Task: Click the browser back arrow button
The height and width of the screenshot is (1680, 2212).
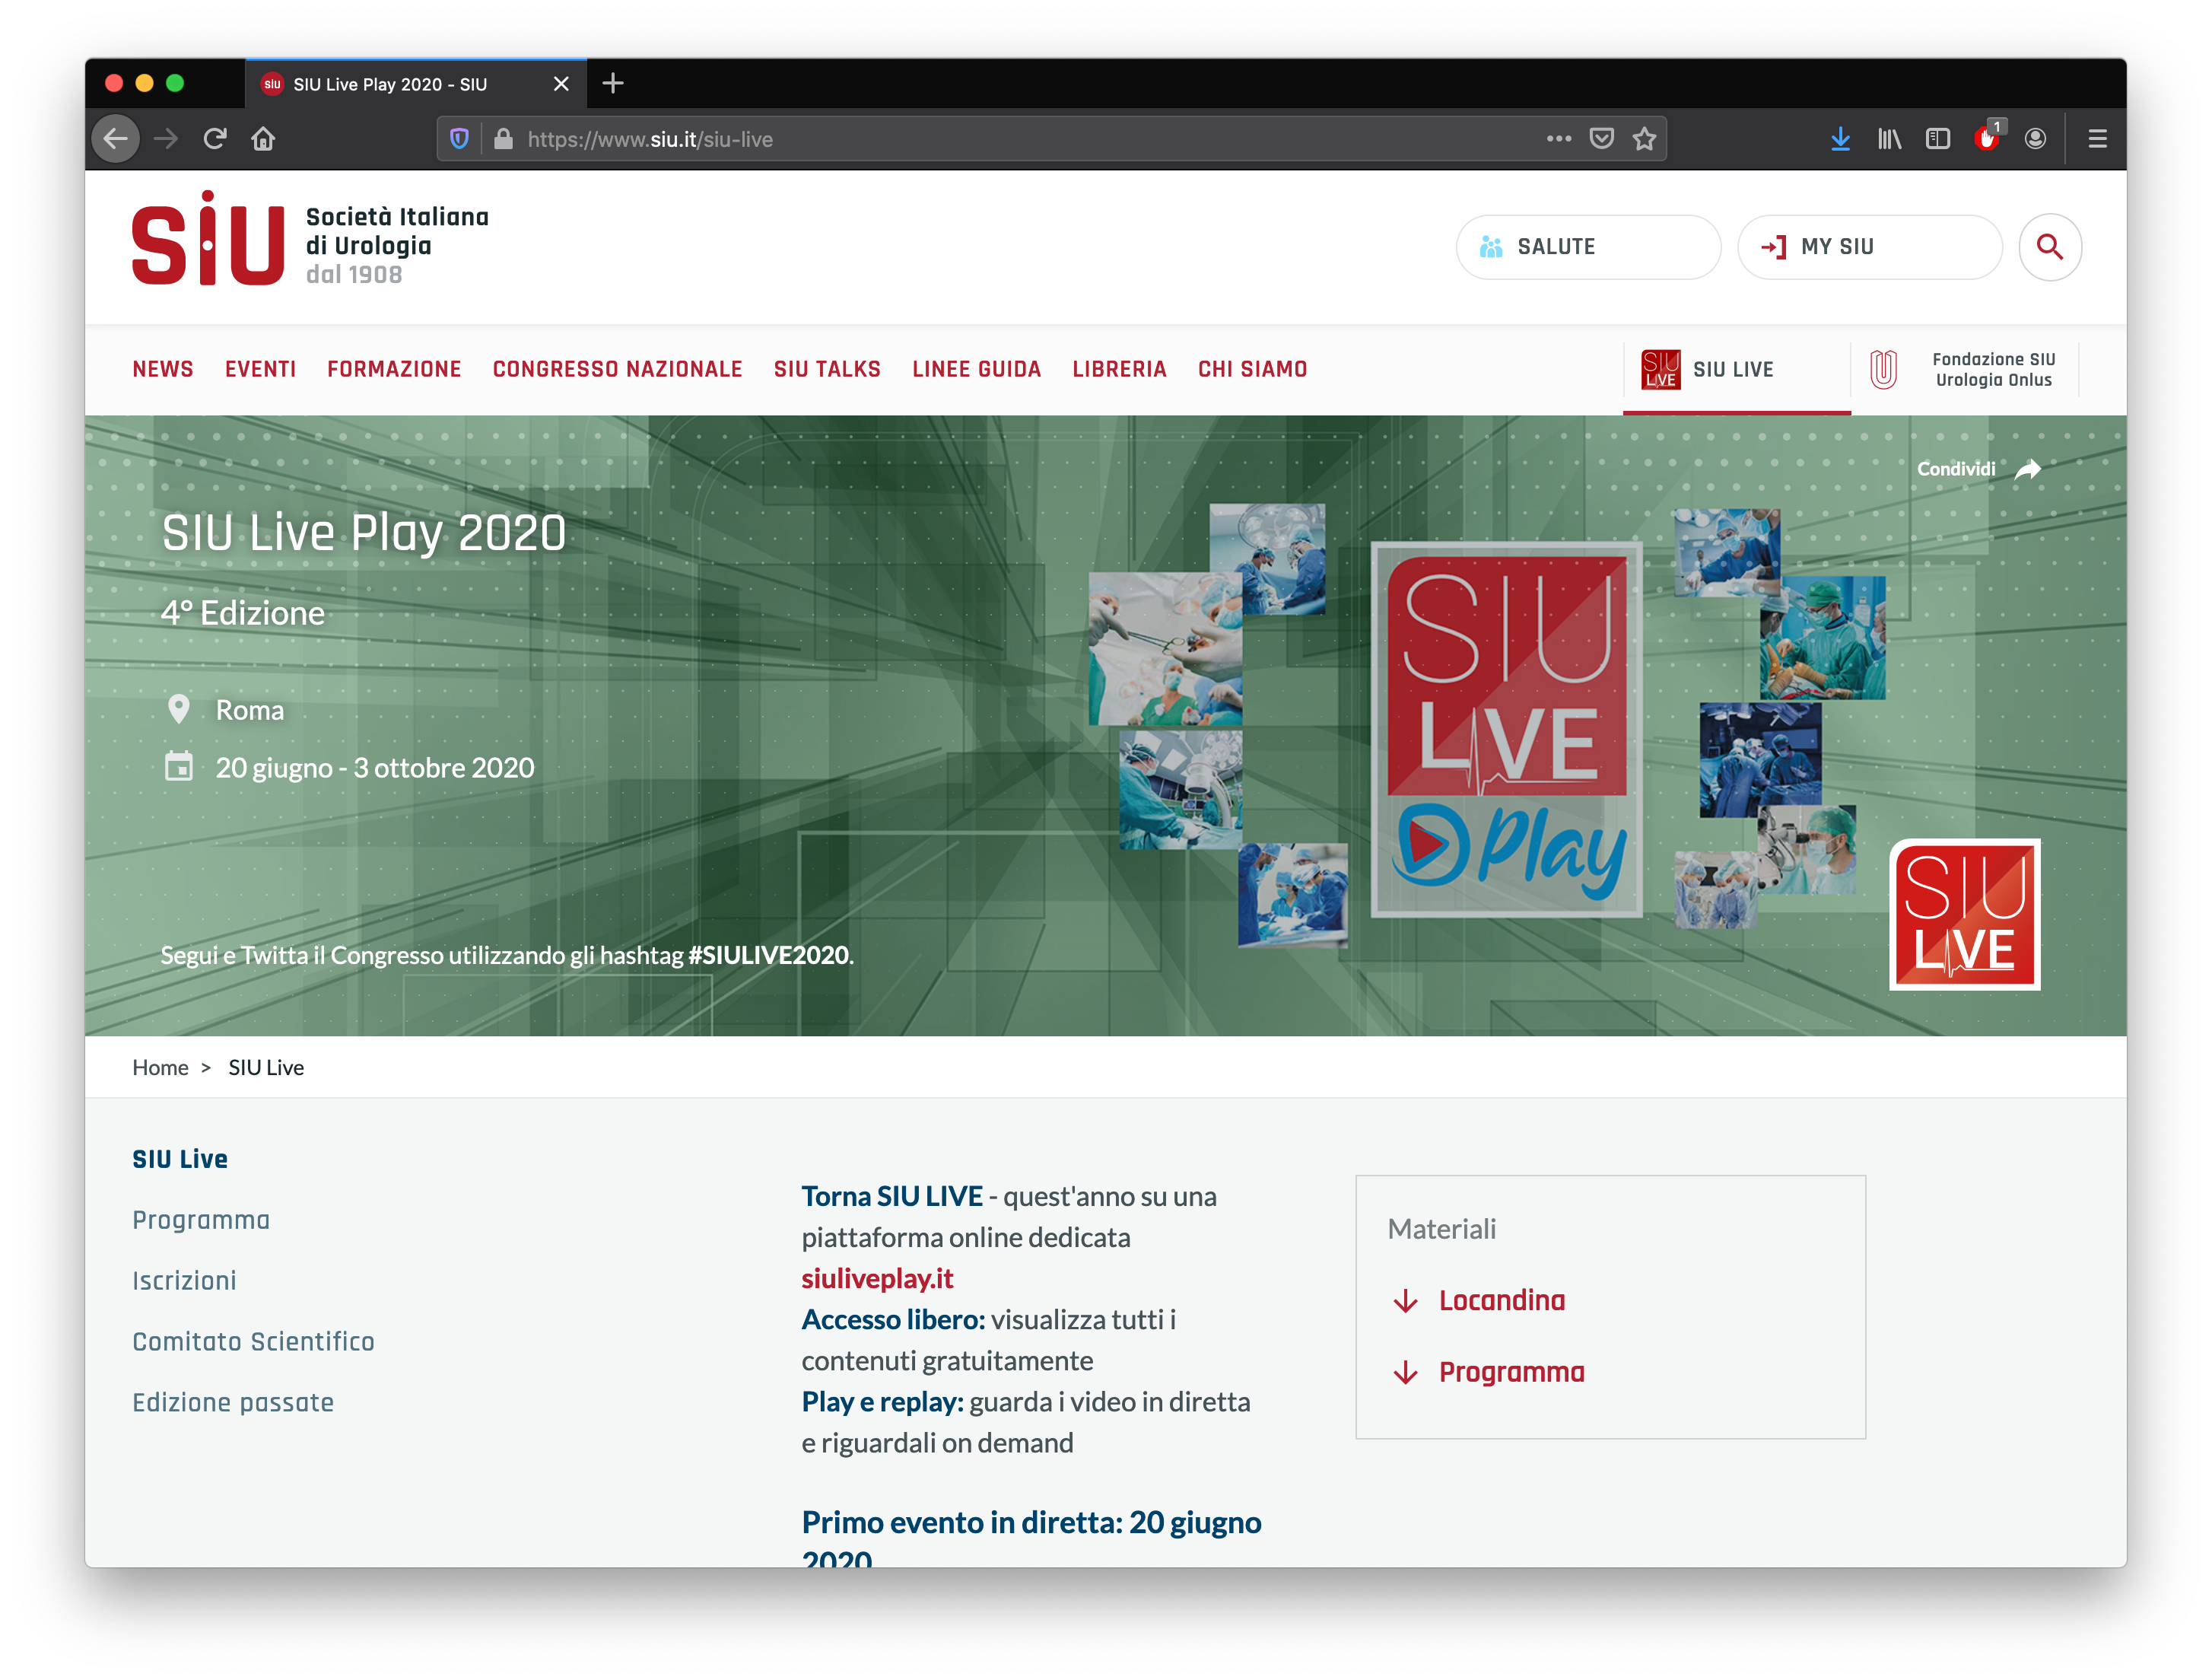Action: click(x=116, y=139)
